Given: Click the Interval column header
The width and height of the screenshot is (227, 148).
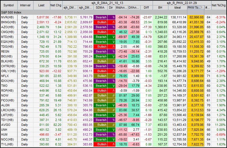Looking at the screenshot, I should tap(25, 5).
